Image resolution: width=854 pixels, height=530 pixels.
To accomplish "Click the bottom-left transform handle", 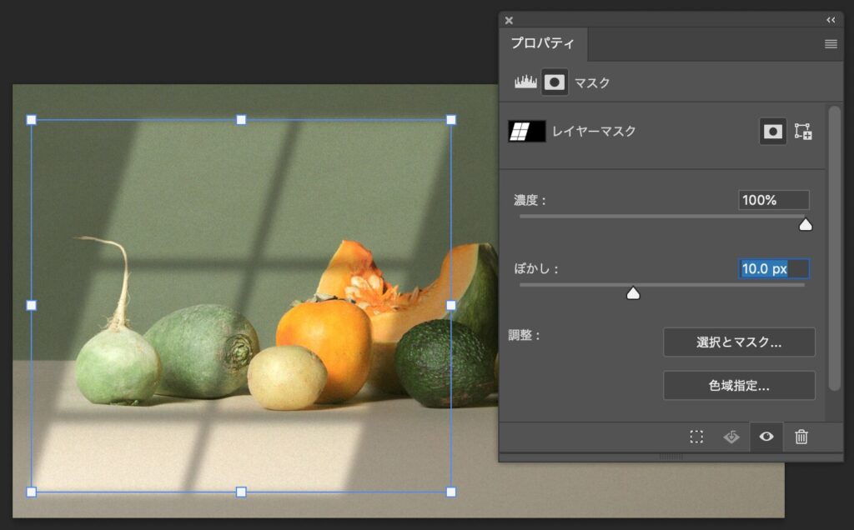I will tap(32, 492).
